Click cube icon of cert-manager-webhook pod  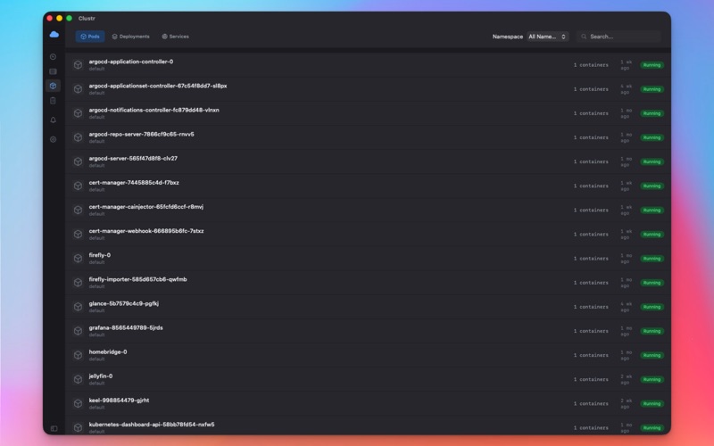pos(78,234)
